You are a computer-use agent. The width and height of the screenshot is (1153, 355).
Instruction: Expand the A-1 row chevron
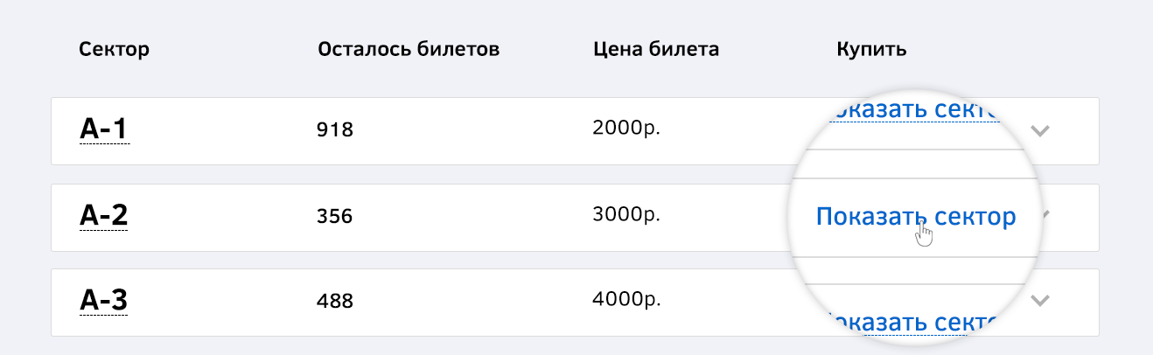point(1040,131)
